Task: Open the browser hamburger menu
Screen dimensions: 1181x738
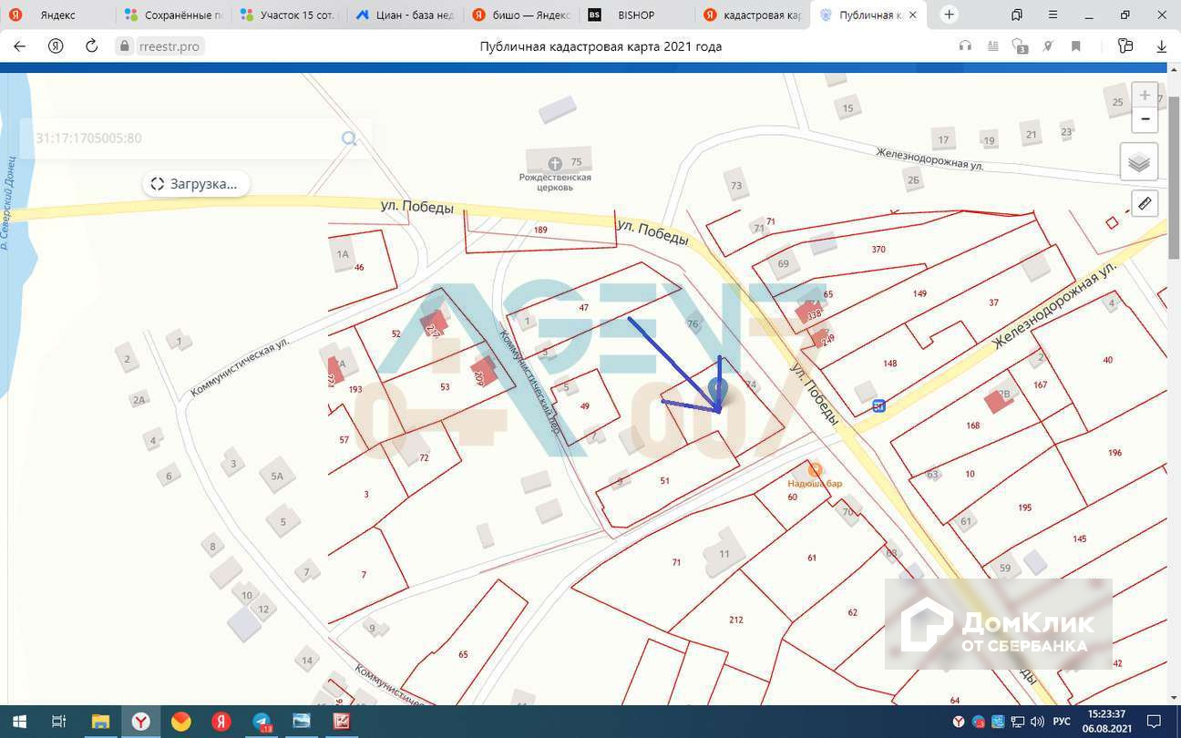Action: click(x=1055, y=15)
